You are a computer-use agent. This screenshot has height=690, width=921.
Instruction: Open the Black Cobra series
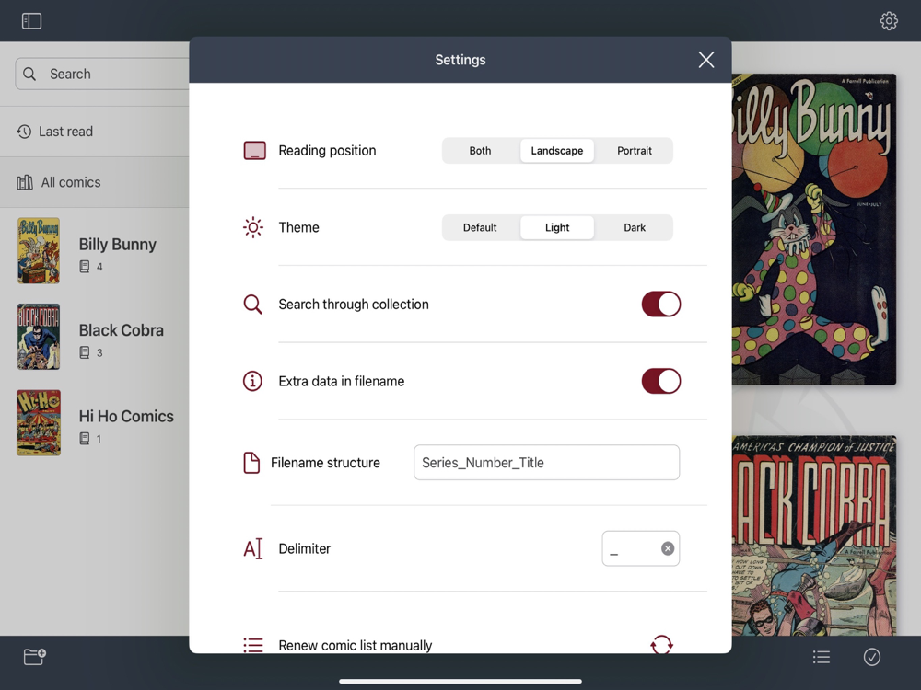coord(95,337)
